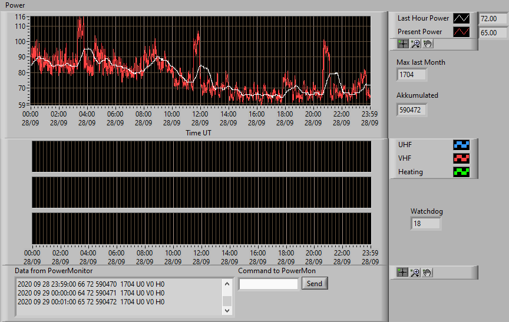Click the Last Hour Power white plot legend icon
509x322 pixels.
click(x=461, y=18)
